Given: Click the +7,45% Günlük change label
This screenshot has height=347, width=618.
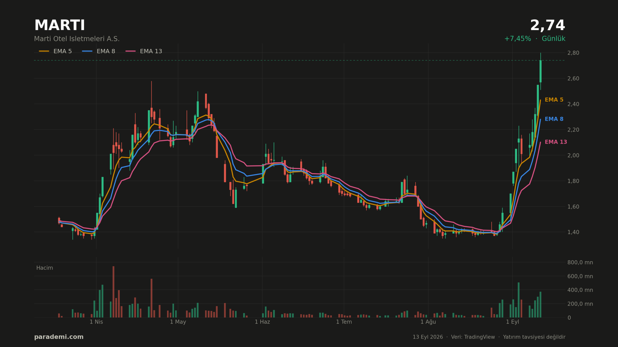Looking at the screenshot, I should click(535, 39).
